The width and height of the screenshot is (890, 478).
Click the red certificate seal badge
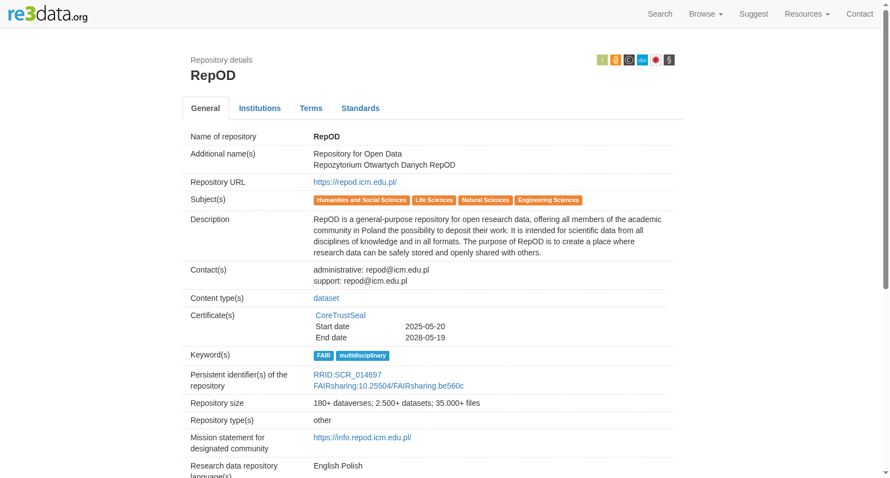pos(656,60)
